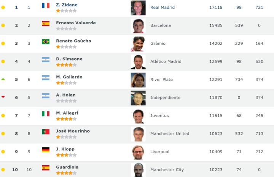Click the yellow status dot for Z. Zidane
Image resolution: width=274 pixels, height=177 pixels.
tap(3, 7)
